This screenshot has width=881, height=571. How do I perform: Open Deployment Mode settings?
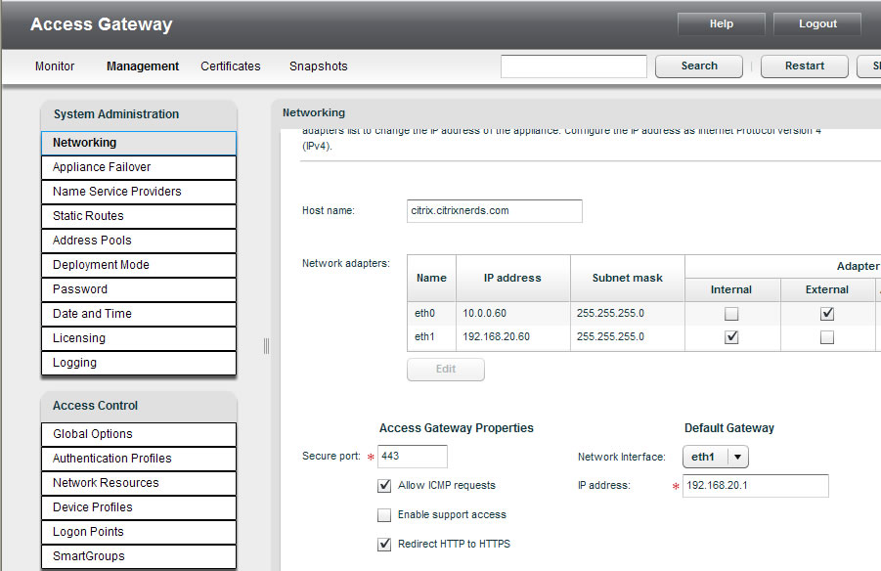[139, 265]
